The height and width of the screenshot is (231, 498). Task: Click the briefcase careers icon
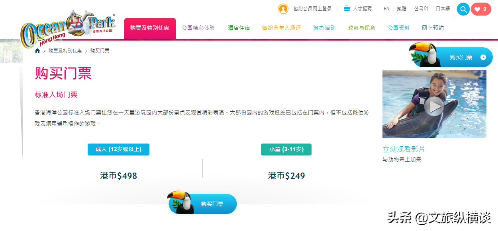click(347, 8)
